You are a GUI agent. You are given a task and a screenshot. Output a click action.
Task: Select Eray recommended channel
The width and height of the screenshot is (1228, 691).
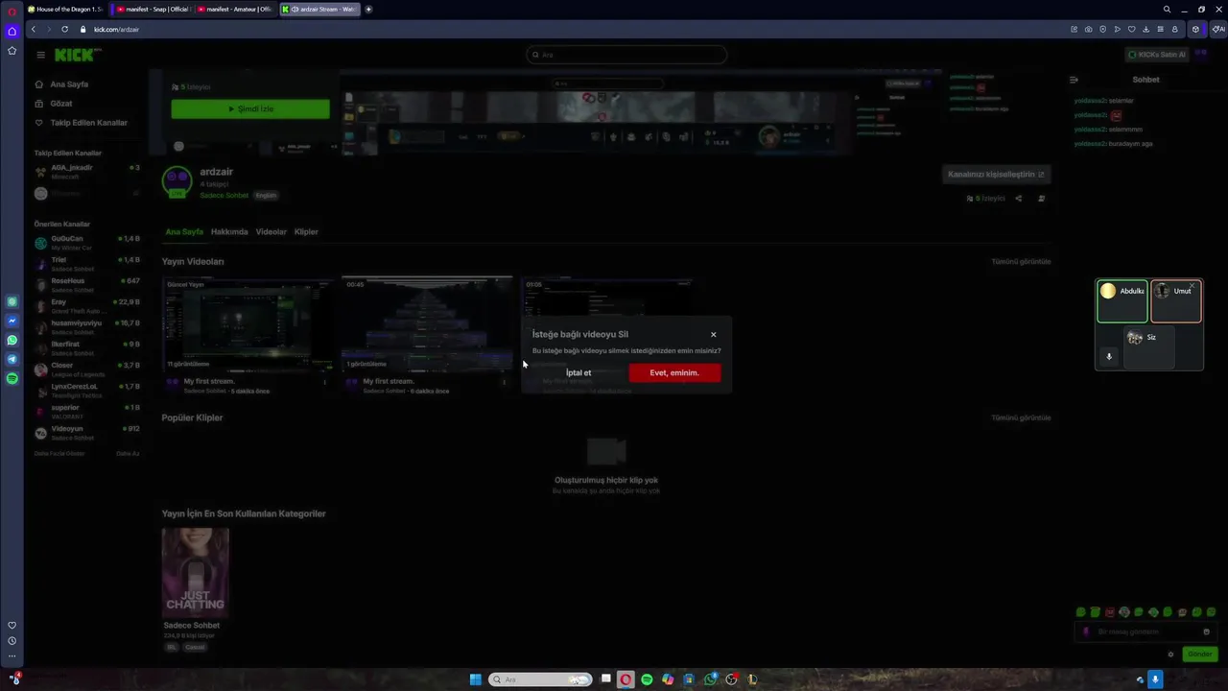[87, 306]
